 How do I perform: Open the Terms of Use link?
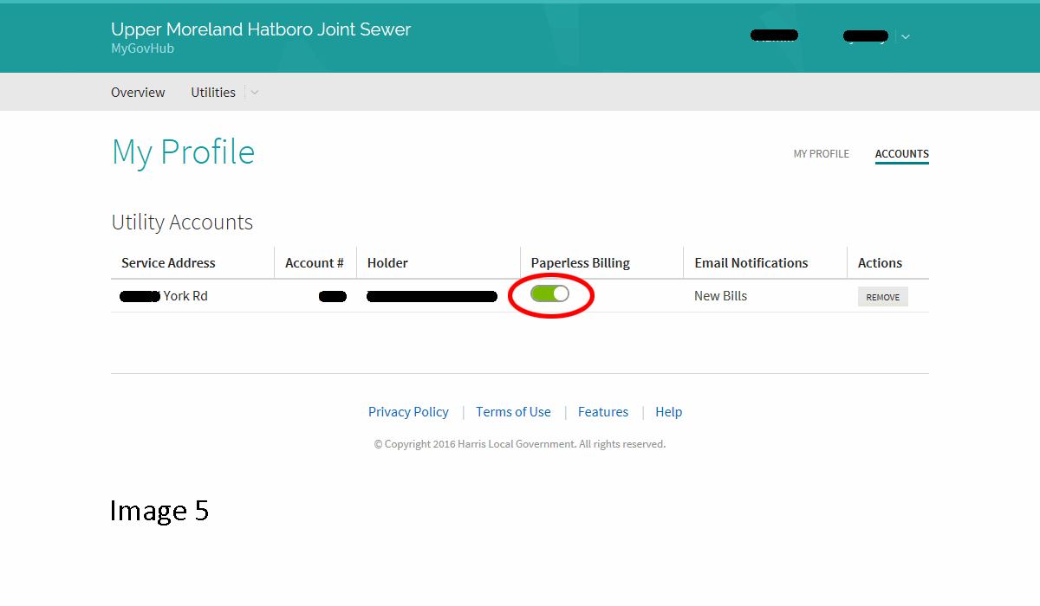pos(513,412)
